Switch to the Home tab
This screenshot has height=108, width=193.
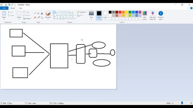point(13,8)
